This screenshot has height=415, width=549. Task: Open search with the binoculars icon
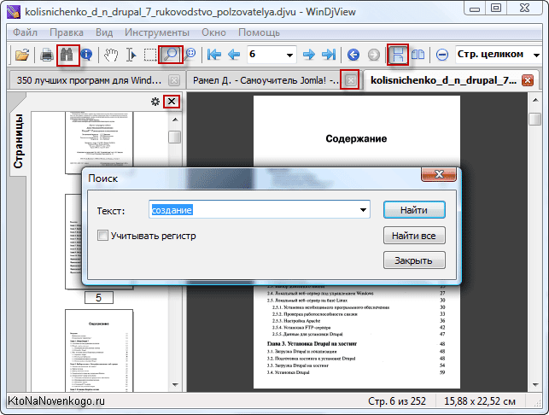click(x=67, y=55)
